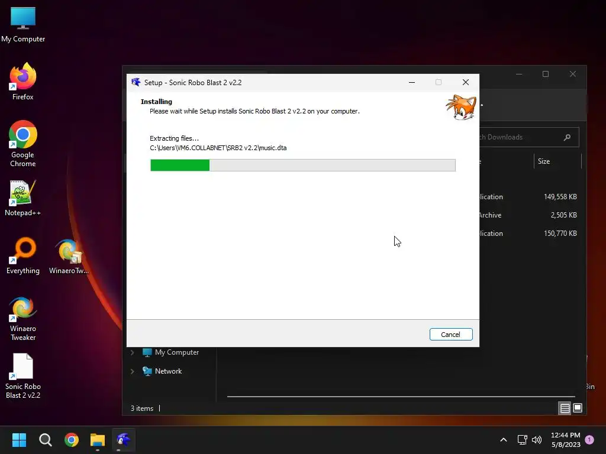This screenshot has height=454, width=606.
Task: Switch Explorer to details view
Action: (565, 408)
